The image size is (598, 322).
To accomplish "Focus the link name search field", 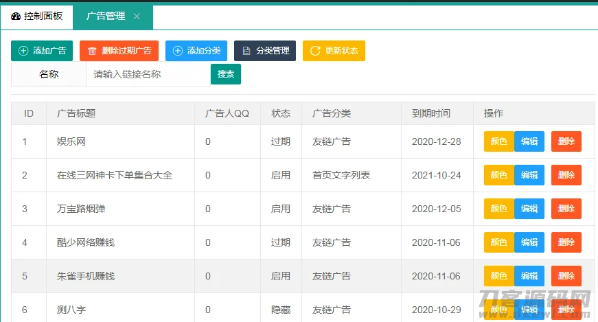I will 148,74.
